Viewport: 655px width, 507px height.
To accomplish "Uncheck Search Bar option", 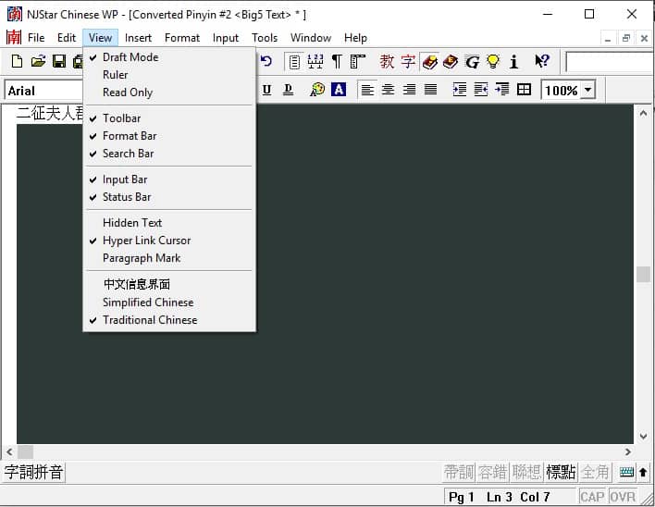I will tap(169, 154).
